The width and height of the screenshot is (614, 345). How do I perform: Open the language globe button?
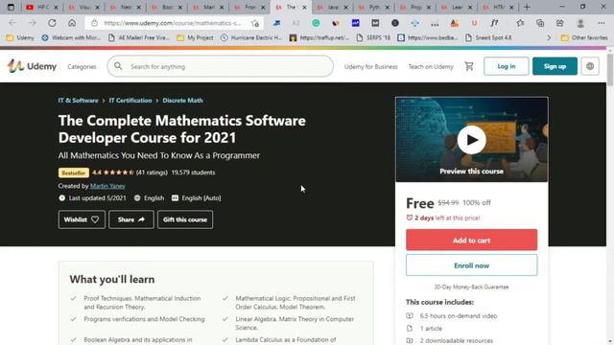[x=590, y=66]
